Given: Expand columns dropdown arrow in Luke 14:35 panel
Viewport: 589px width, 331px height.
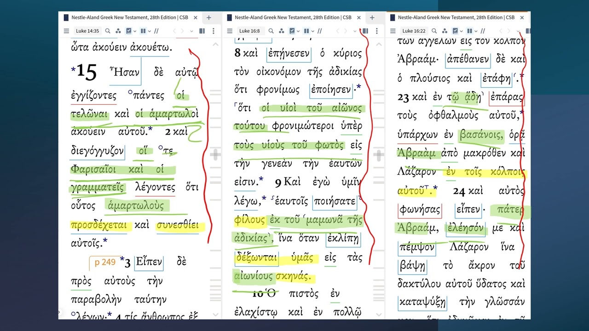Looking at the screenshot, I should point(149,31).
